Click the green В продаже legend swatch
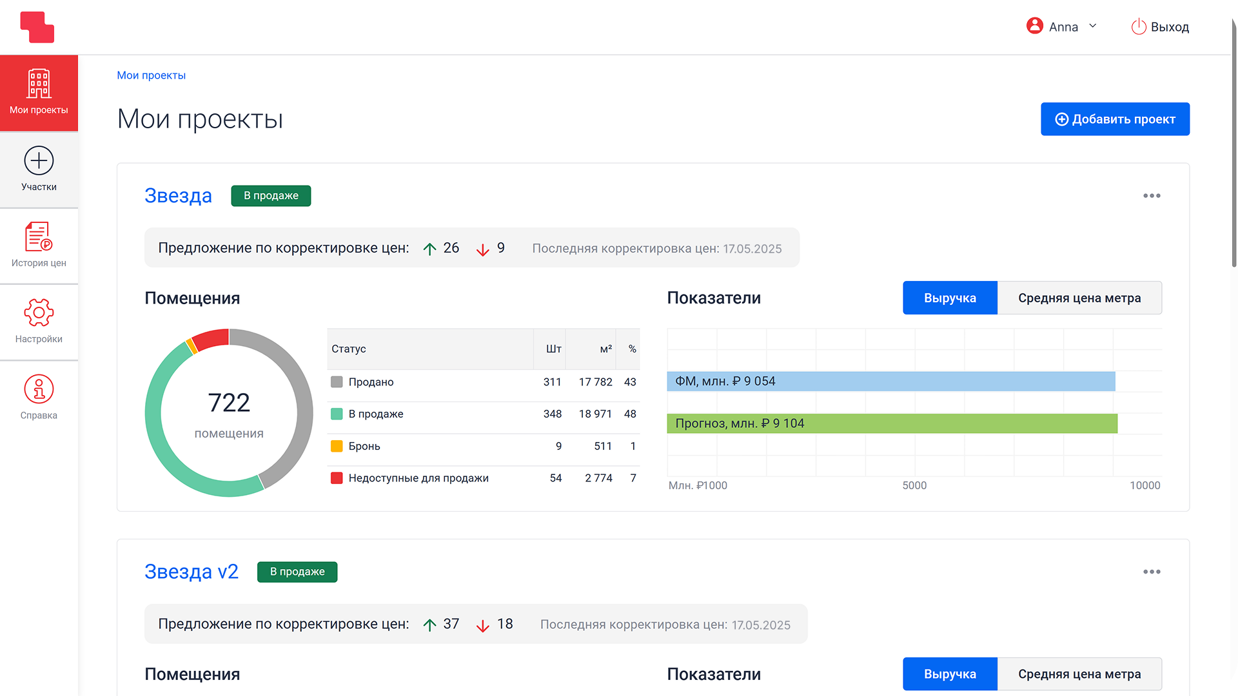The height and width of the screenshot is (696, 1238). click(x=337, y=414)
